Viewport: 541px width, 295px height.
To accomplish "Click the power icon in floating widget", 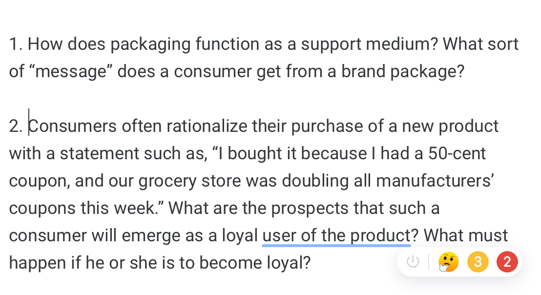I will (x=413, y=262).
